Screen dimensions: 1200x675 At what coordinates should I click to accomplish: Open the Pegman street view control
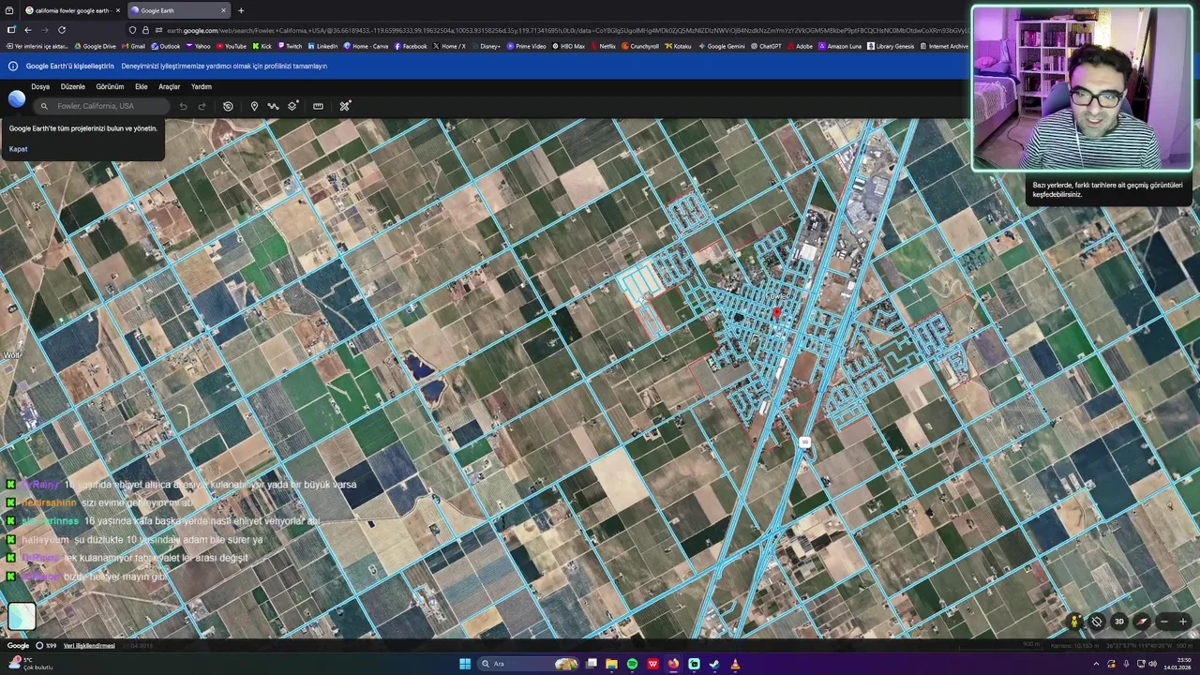click(1074, 622)
